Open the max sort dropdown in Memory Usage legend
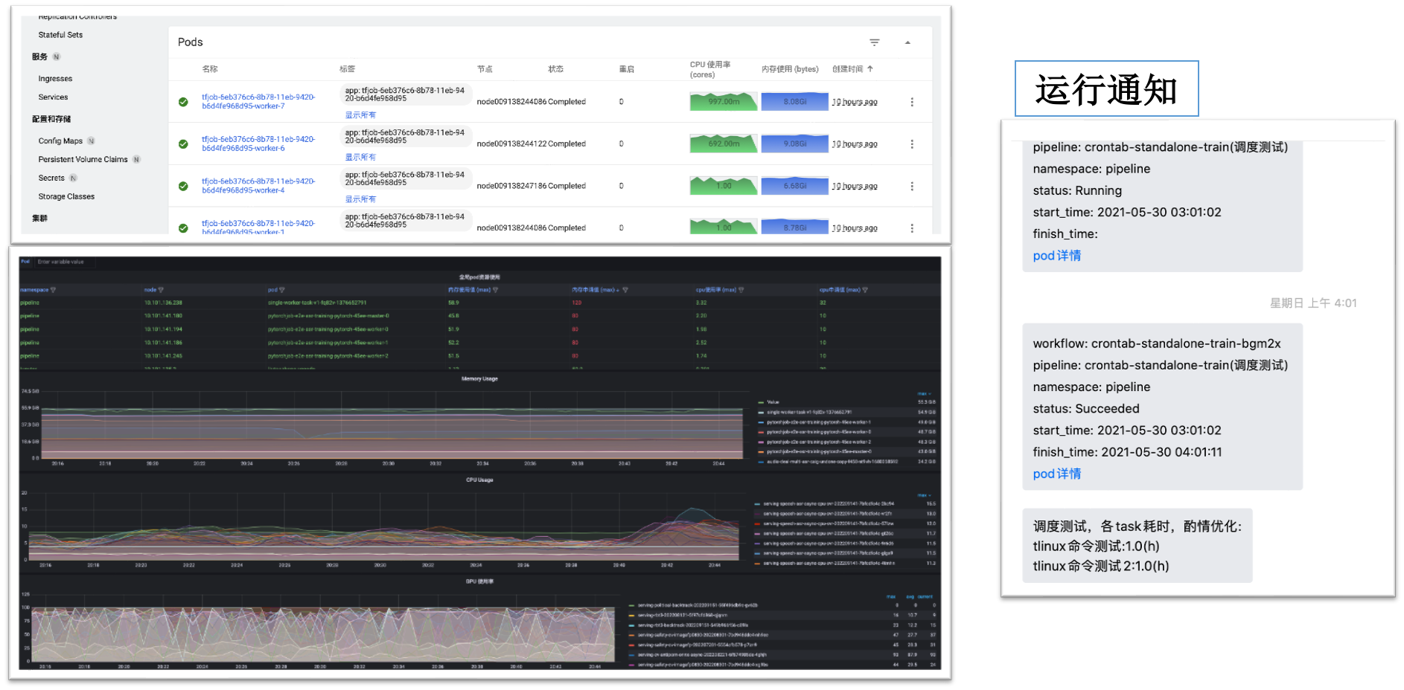 (x=924, y=393)
